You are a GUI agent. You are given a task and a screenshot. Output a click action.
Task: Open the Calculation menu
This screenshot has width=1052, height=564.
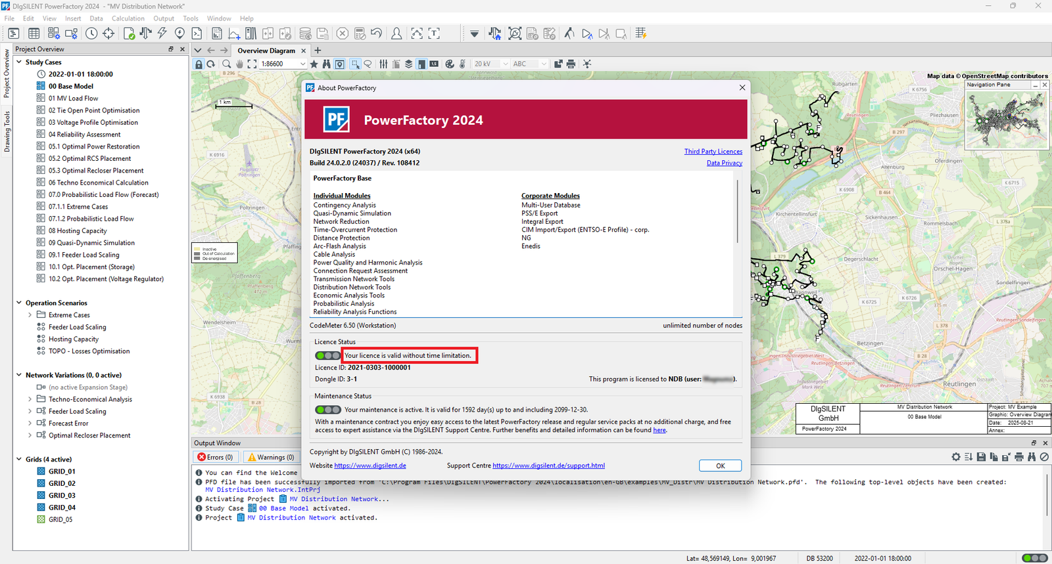128,18
